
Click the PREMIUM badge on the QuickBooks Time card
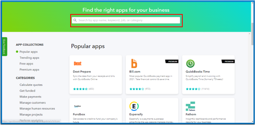click(x=228, y=61)
